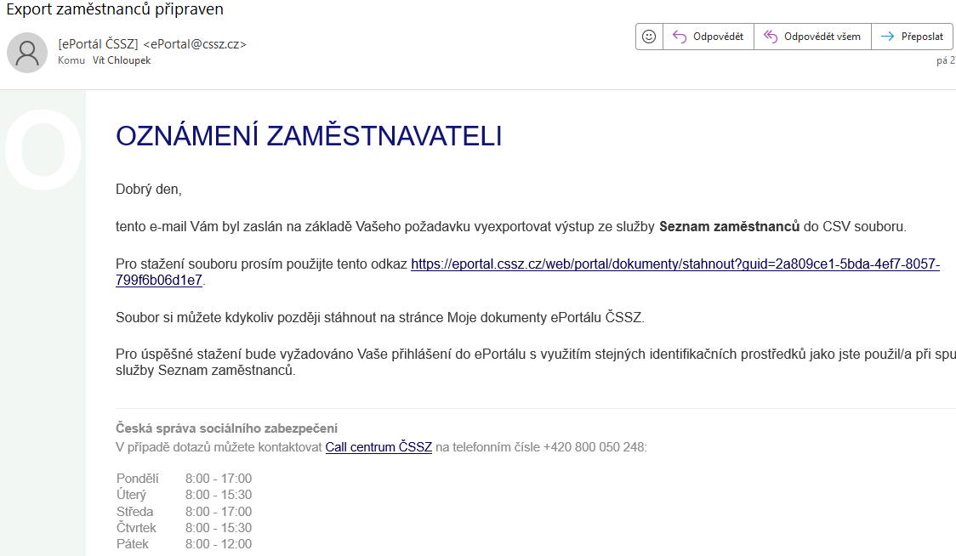This screenshot has height=556, width=956.
Task: Click the Dobrý den greeting line
Action: [x=149, y=190]
